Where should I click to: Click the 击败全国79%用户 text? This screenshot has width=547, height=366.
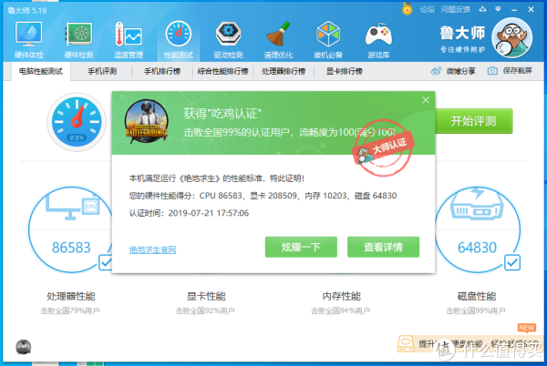pyautogui.click(x=70, y=310)
